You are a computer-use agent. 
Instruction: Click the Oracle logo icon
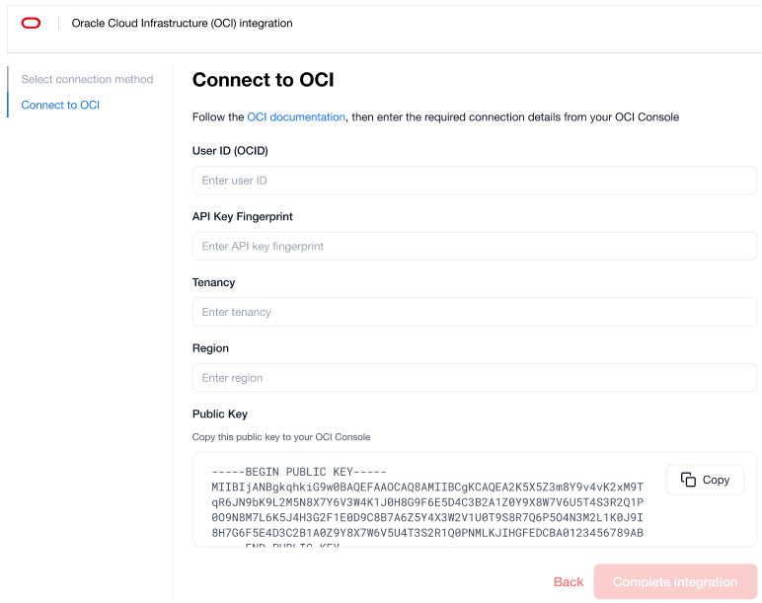click(x=31, y=23)
